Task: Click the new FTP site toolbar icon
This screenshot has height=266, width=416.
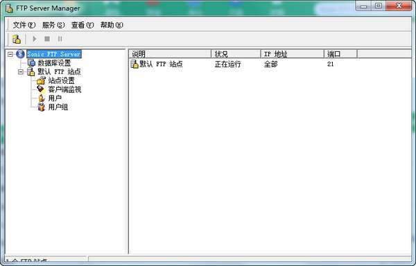Action: pos(17,39)
